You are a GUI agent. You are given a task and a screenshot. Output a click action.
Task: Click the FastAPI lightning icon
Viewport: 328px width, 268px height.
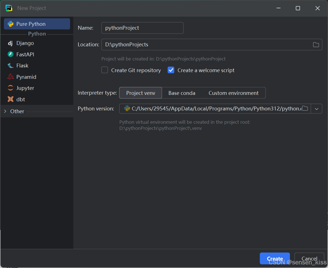pyautogui.click(x=11, y=54)
